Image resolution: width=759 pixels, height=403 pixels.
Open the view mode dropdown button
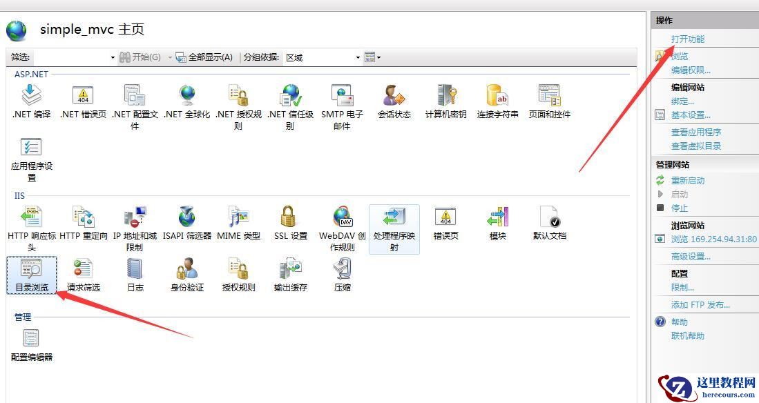373,57
